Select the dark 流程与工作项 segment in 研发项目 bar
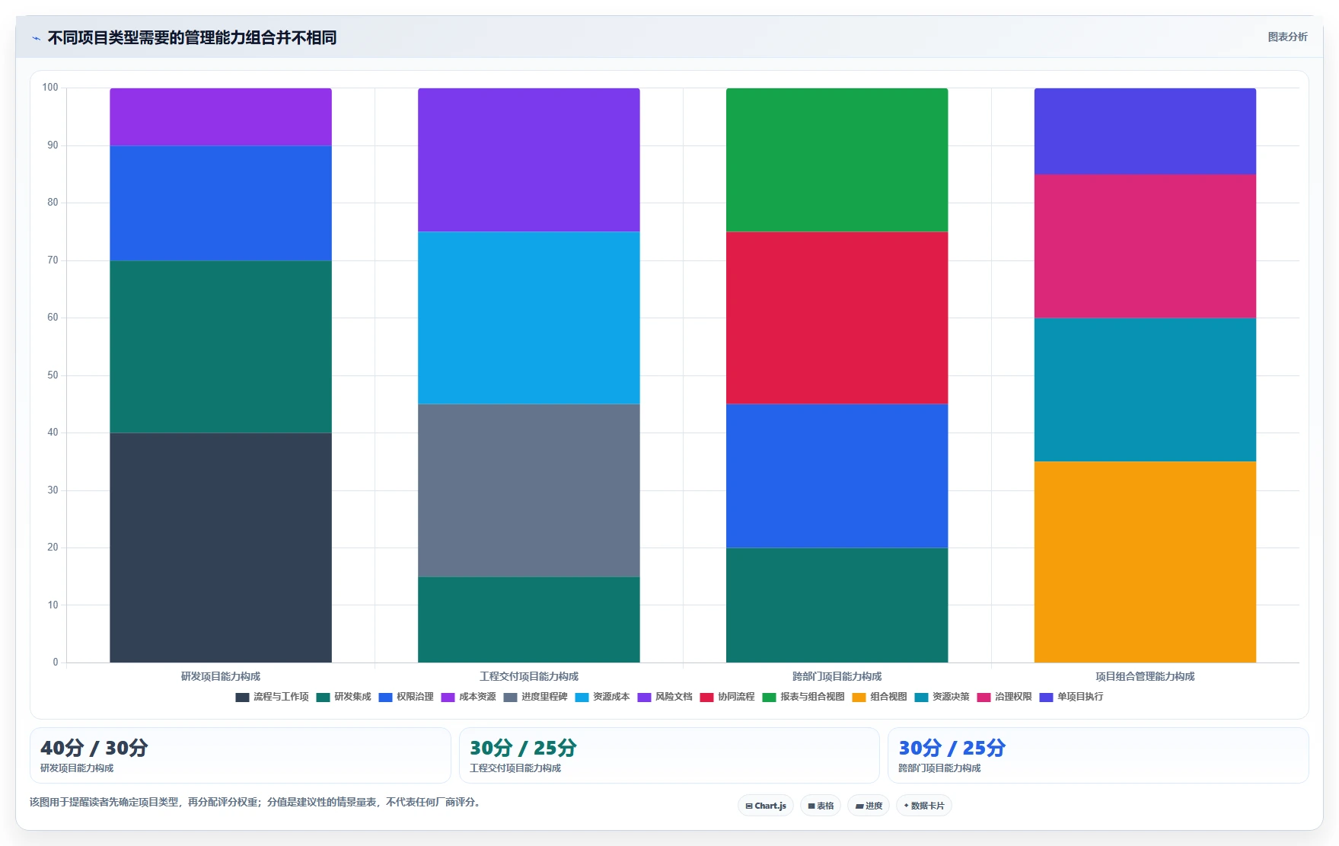 tap(221, 548)
